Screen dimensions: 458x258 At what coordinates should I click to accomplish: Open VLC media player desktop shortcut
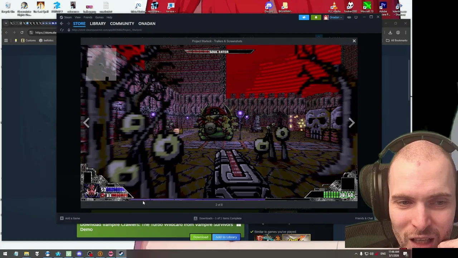coord(334,7)
